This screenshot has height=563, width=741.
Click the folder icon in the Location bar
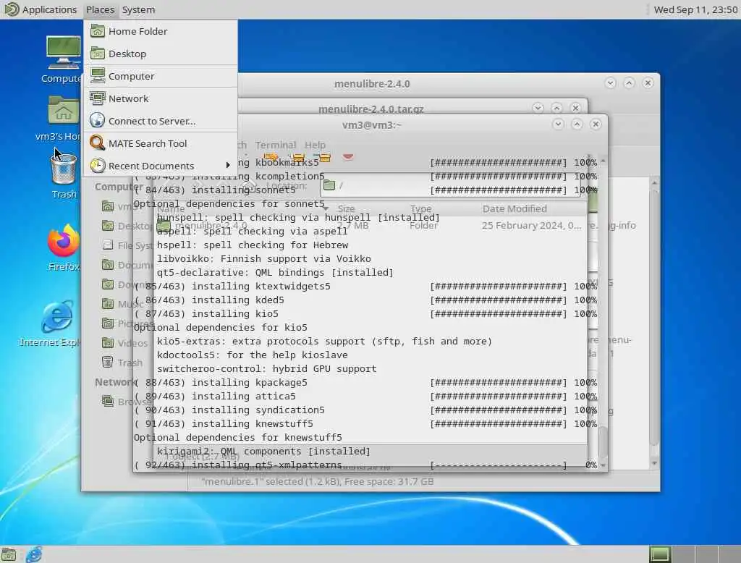coord(329,185)
